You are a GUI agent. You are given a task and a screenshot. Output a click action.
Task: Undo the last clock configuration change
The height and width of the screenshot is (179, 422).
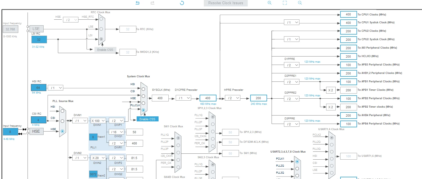pos(137,3)
